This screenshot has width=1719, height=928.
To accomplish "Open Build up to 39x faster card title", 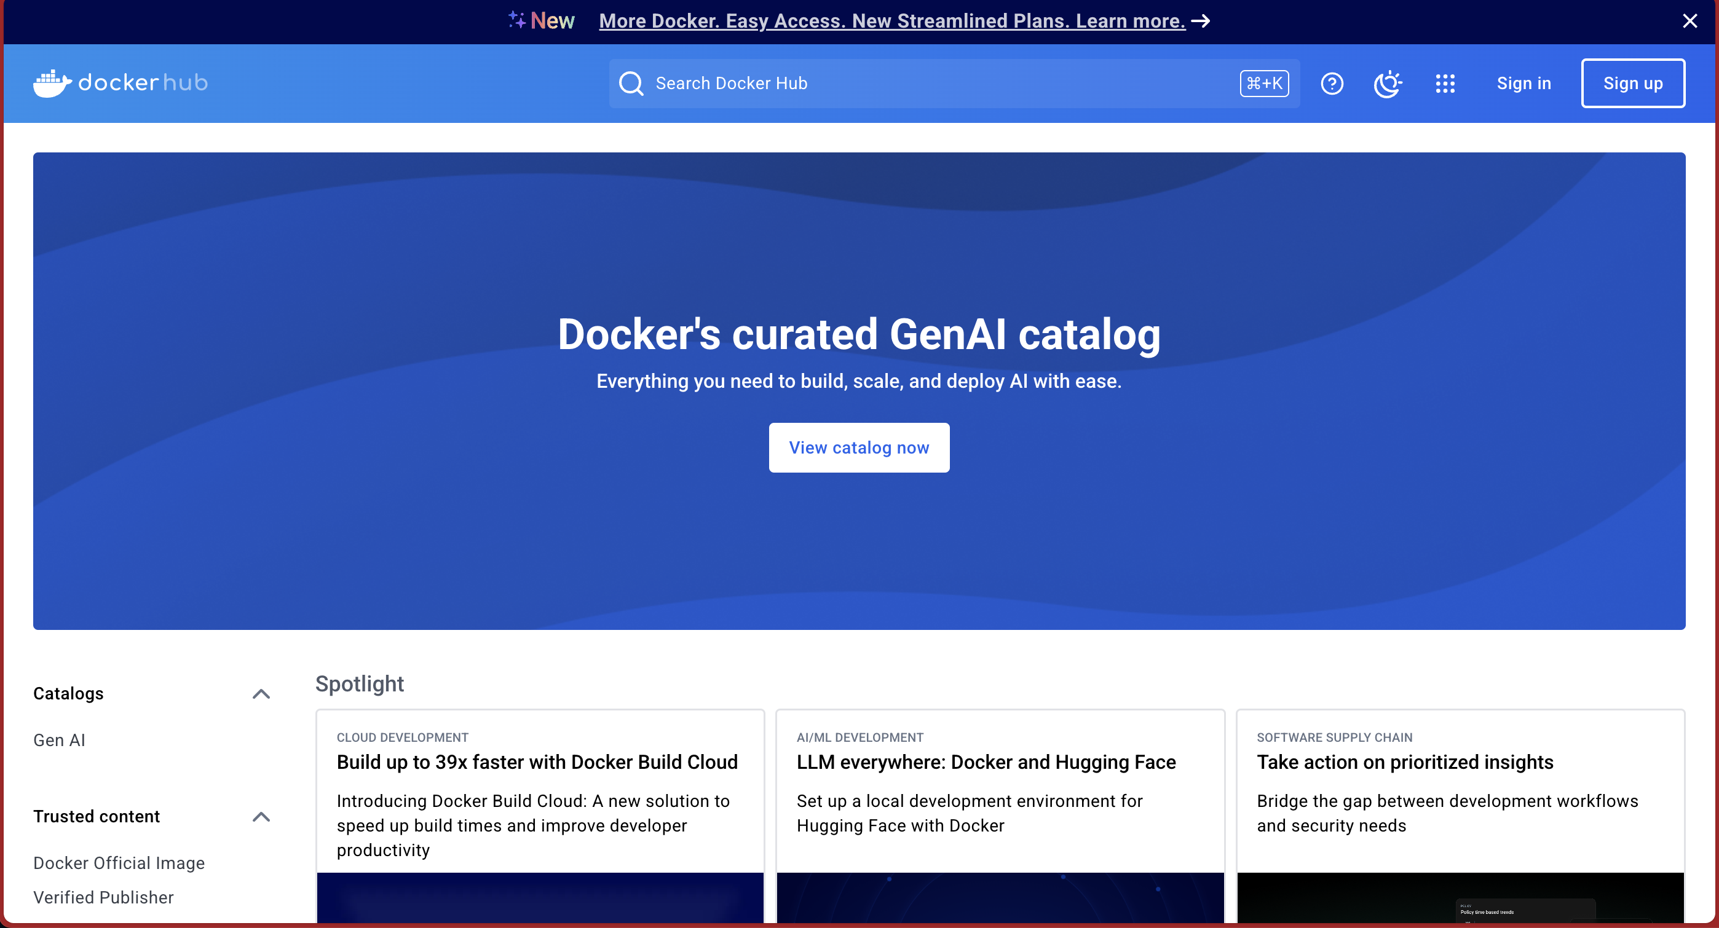I will [537, 762].
